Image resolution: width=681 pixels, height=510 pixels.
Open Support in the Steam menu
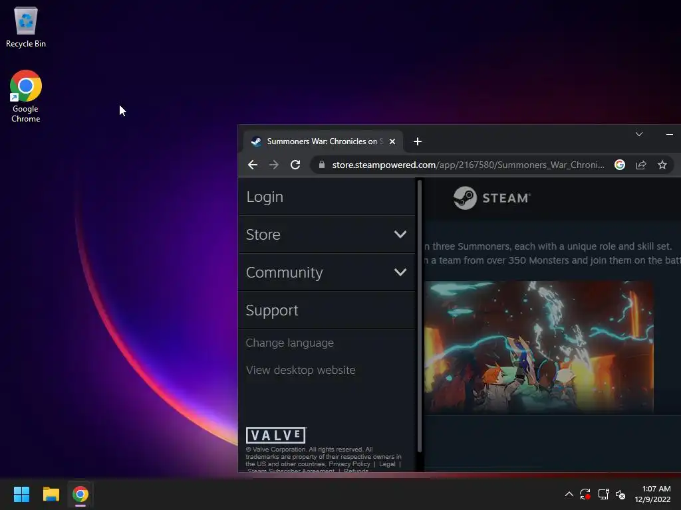coord(327,311)
